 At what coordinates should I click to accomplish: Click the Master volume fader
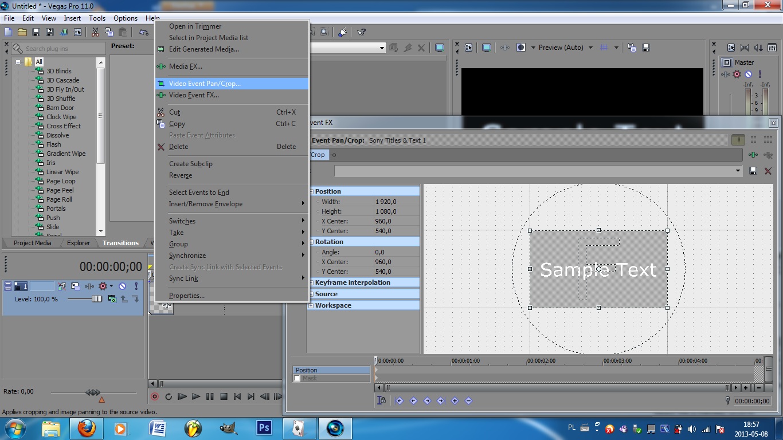(x=730, y=103)
